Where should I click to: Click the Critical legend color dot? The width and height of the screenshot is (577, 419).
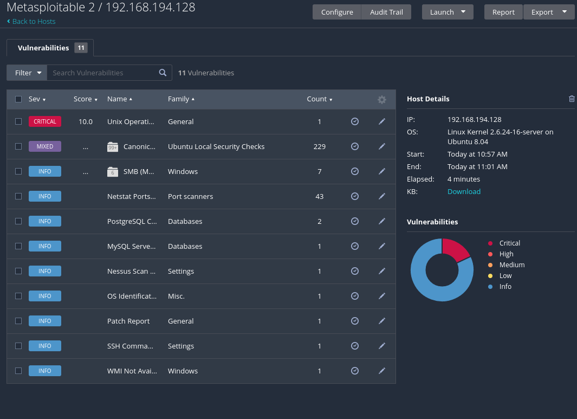click(x=490, y=243)
